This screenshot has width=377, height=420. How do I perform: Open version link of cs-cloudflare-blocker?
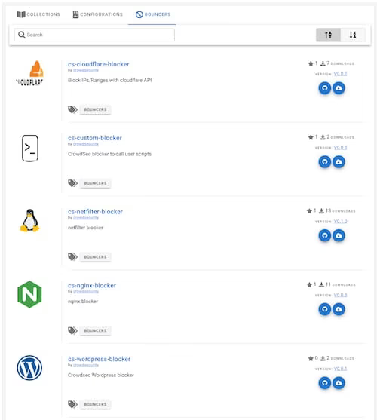point(340,74)
